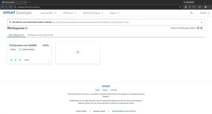This screenshot has width=212, height=114.
Task: Click the Chrome profile avatar icon
Action: click(x=205, y=7)
